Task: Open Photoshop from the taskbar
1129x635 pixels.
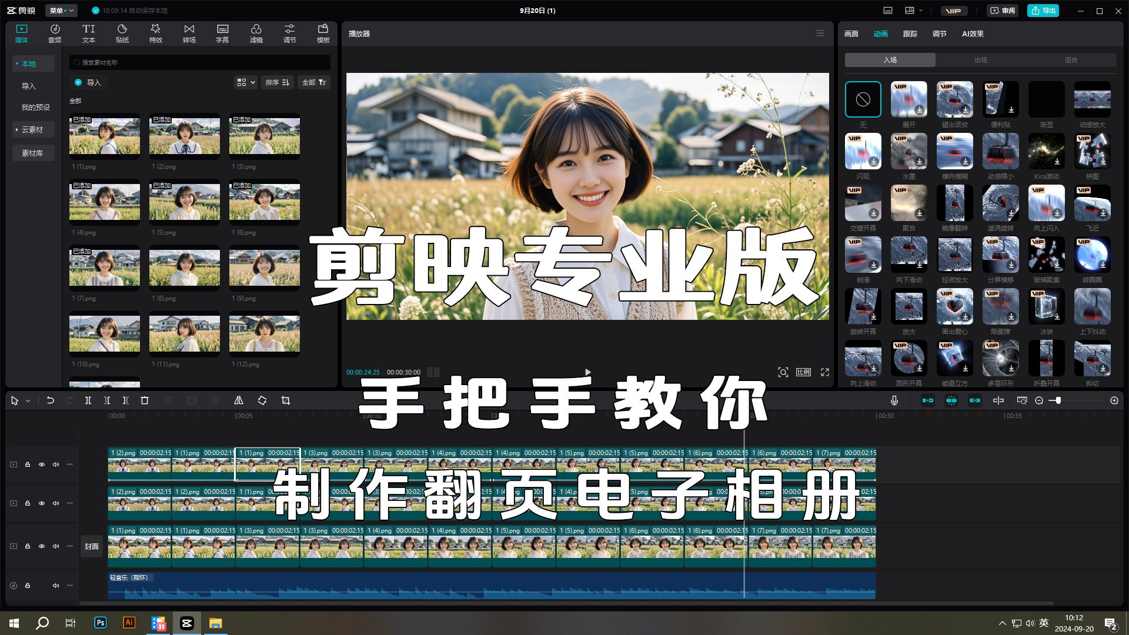Action: [101, 623]
